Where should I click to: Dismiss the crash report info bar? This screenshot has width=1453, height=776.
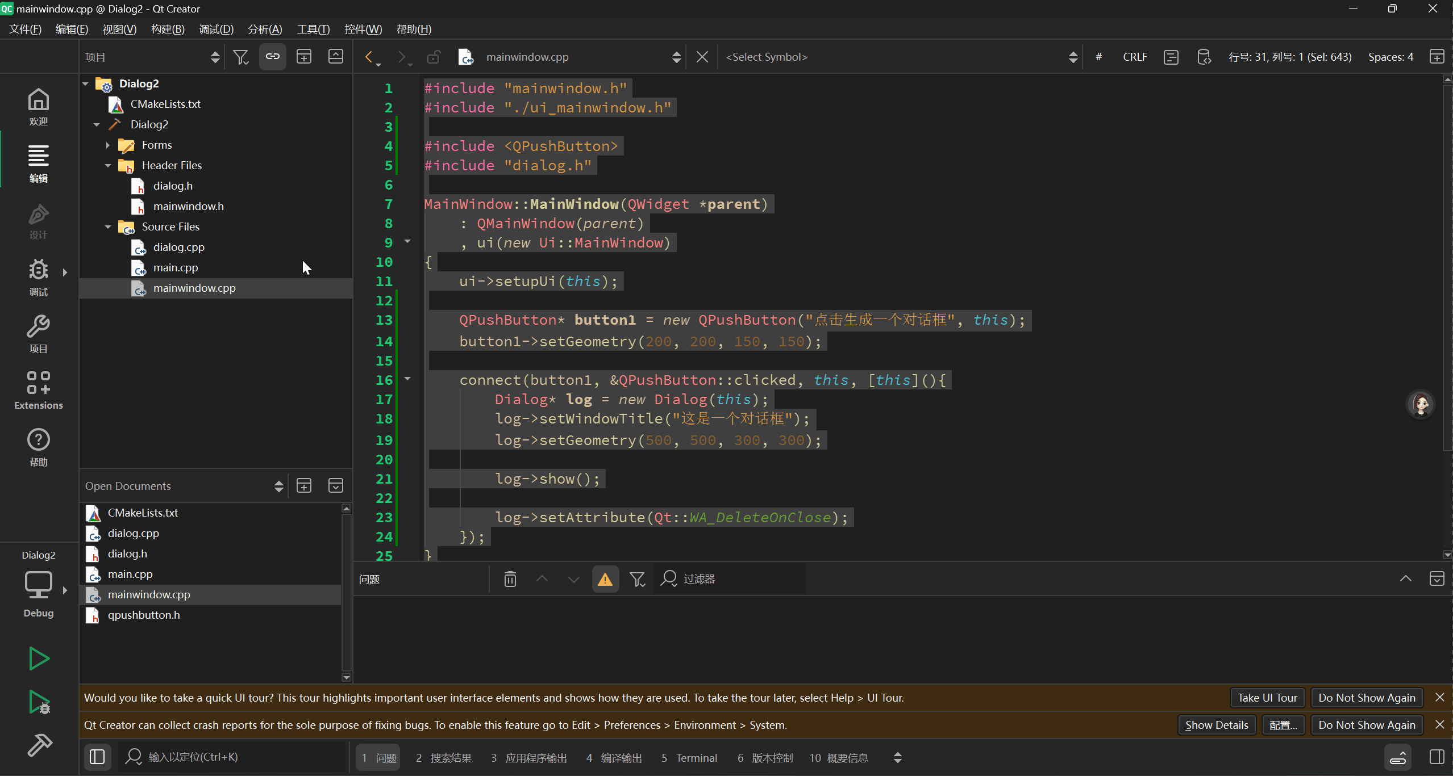[x=1440, y=724]
